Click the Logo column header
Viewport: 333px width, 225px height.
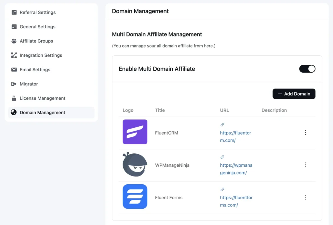(128, 110)
